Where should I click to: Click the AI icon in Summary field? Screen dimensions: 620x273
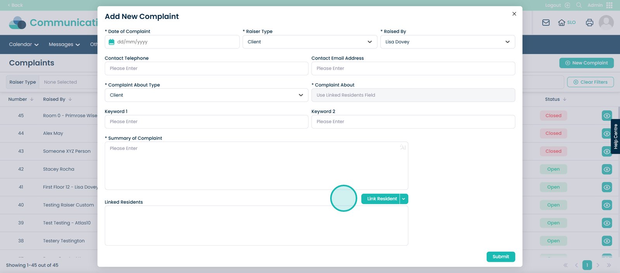tap(403, 148)
